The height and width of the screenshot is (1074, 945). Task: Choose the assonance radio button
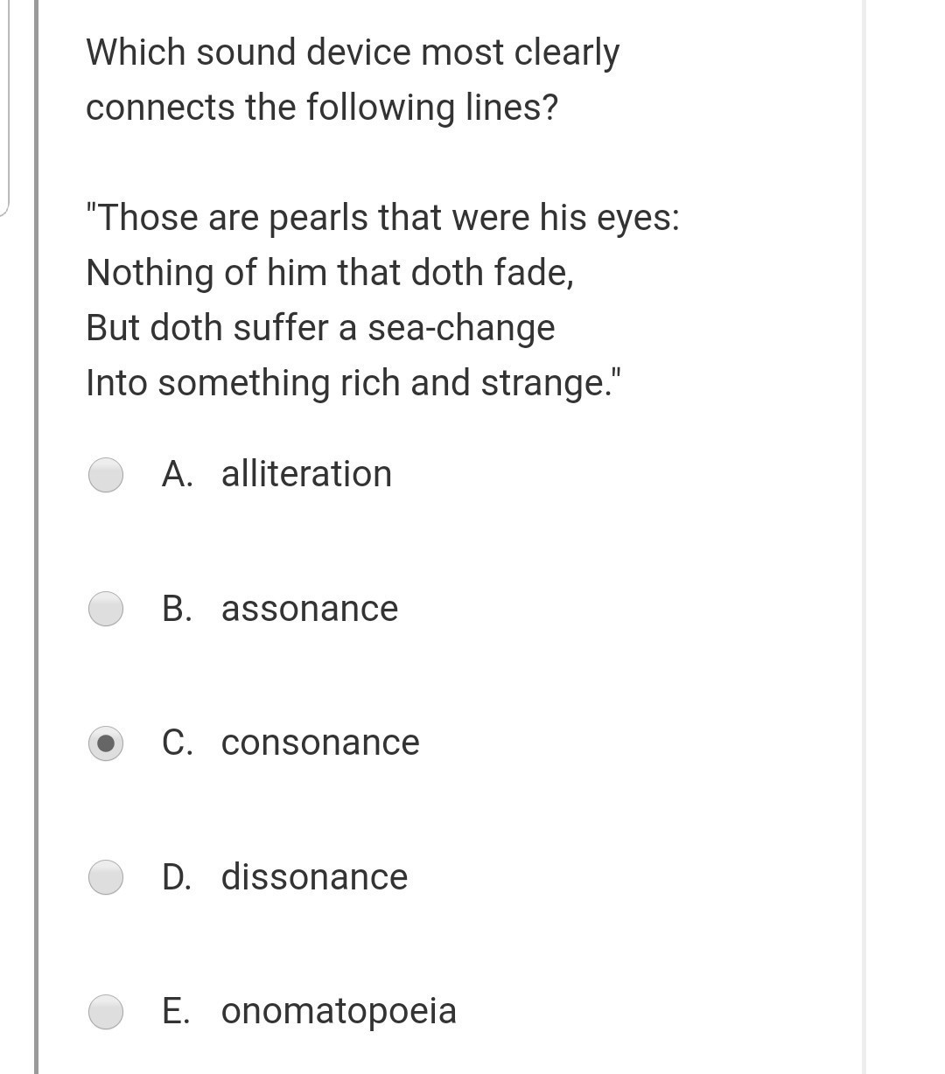coord(106,609)
